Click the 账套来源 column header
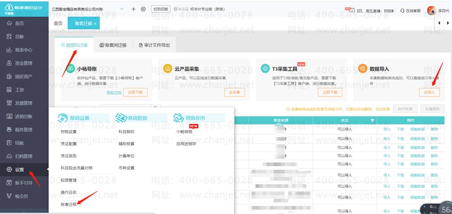Image resolution: width=452 pixels, height=214 pixels. click(281, 120)
